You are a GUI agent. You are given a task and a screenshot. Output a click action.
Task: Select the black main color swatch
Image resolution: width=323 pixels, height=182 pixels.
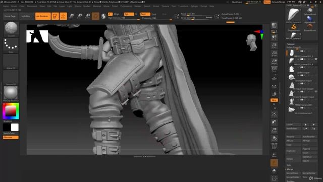(7, 127)
